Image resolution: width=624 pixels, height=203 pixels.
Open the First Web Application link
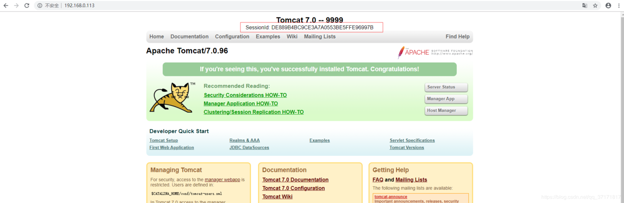coord(172,148)
